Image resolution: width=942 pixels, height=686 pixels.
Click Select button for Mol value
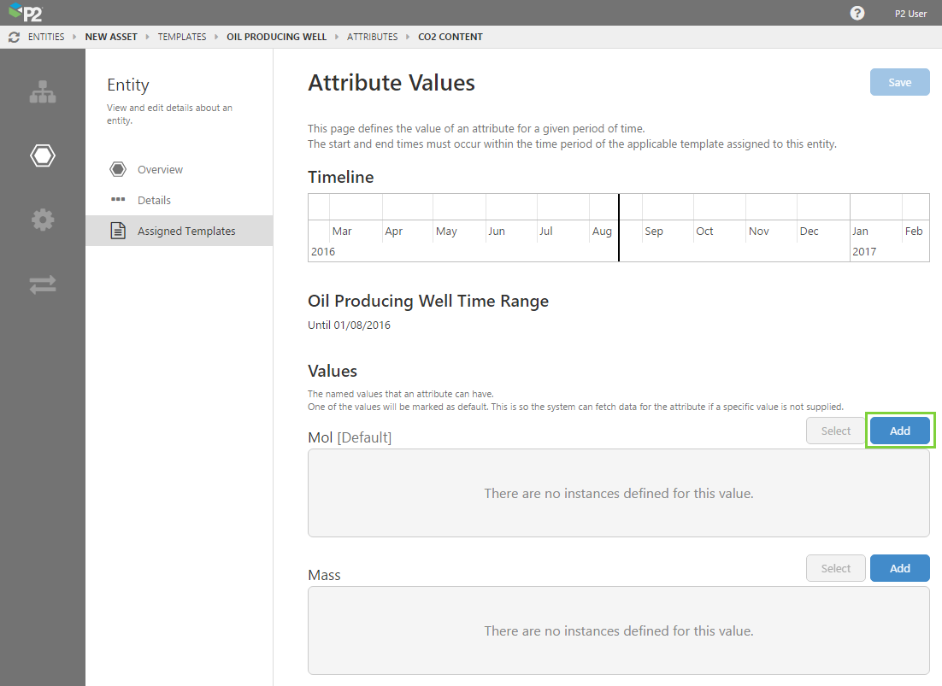pyautogui.click(x=835, y=431)
